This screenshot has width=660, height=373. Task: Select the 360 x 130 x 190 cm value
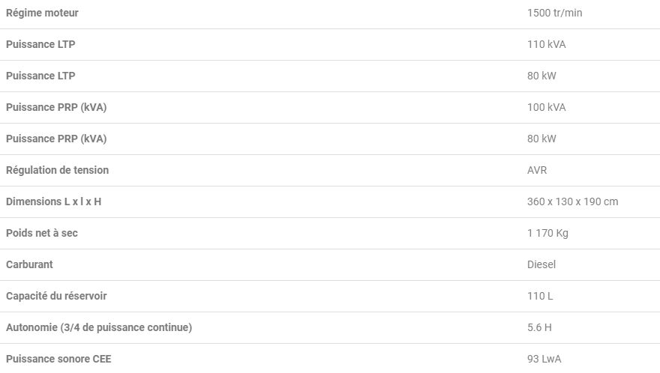(572, 201)
